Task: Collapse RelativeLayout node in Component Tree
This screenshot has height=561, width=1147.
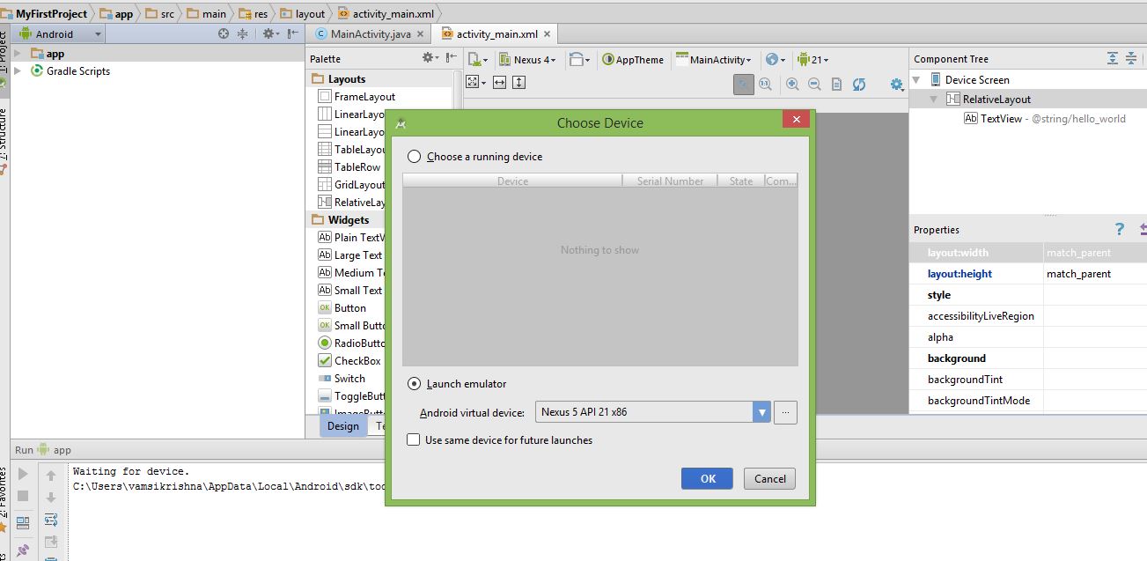Action: (934, 99)
